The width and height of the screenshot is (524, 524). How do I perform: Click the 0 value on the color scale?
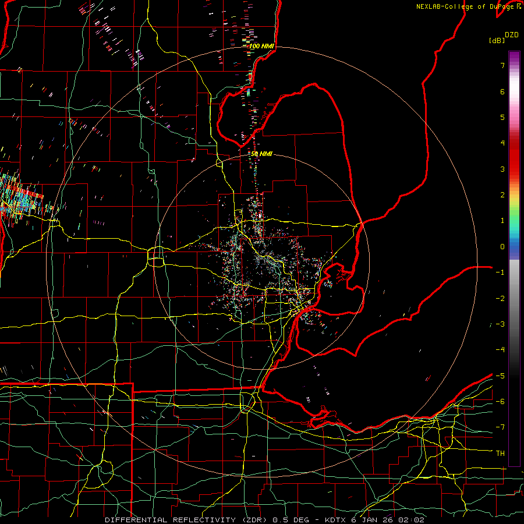[502, 247]
